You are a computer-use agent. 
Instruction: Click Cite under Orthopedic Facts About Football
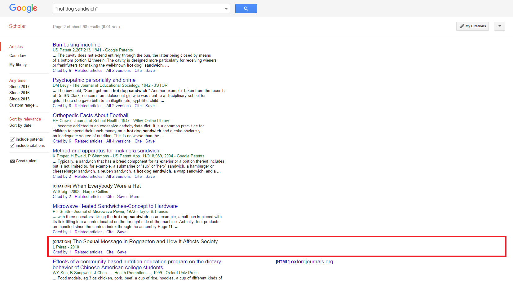tap(138, 141)
